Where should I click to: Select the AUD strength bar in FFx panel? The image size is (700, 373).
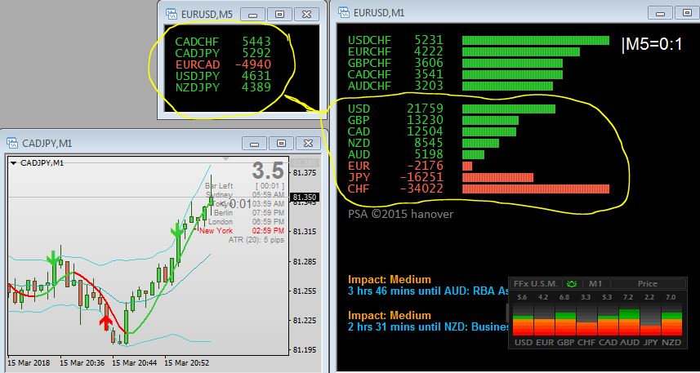click(x=629, y=319)
